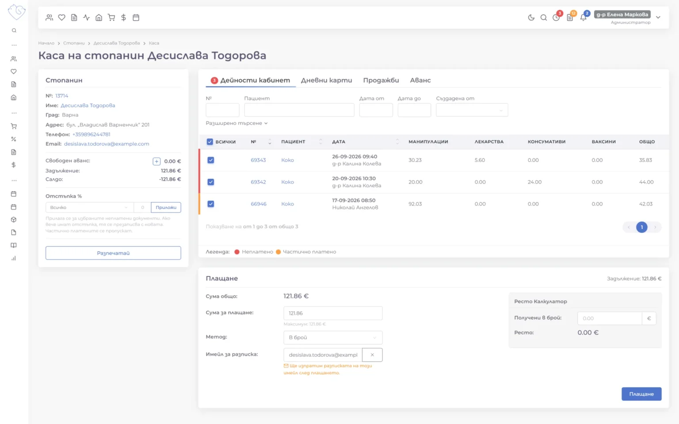Open the package box icon in the sidebar
This screenshot has height=424, width=679.
(14, 220)
